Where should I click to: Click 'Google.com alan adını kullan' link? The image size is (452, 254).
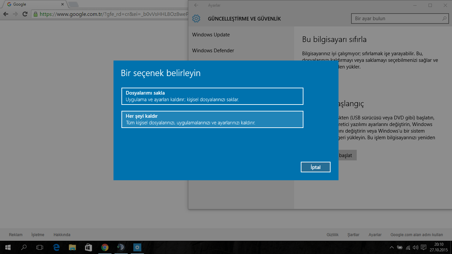417,235
